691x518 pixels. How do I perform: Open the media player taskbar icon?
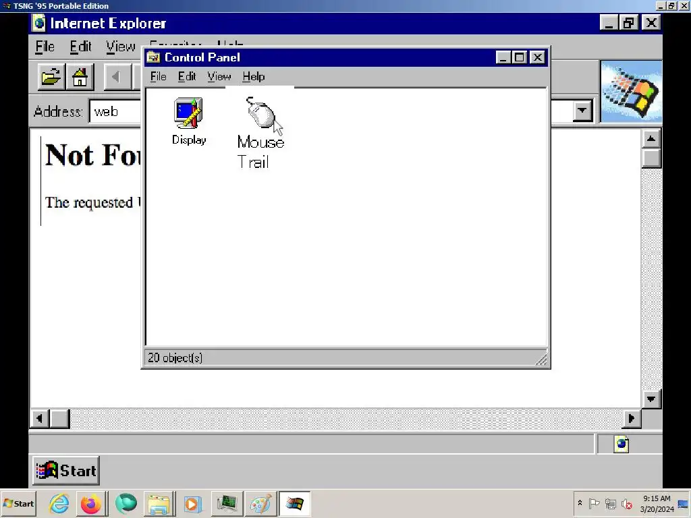(192, 503)
